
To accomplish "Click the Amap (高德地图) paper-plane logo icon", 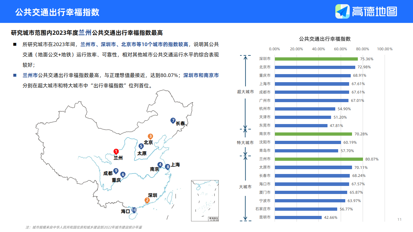I will click(x=342, y=11).
